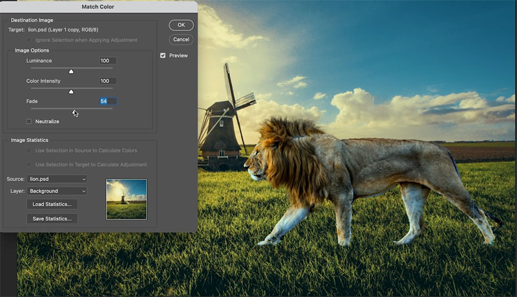Toggle the Preview checkbox
Image resolution: width=517 pixels, height=297 pixels.
click(x=163, y=56)
